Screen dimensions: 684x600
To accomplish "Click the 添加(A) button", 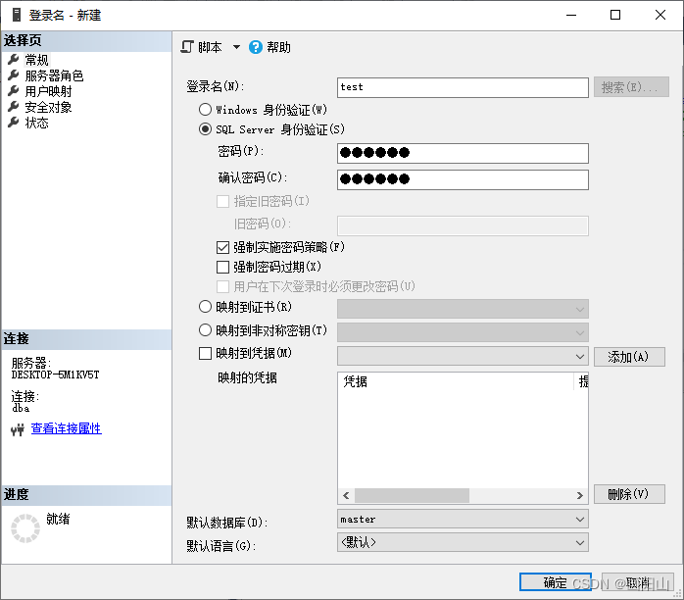I will 629,357.
